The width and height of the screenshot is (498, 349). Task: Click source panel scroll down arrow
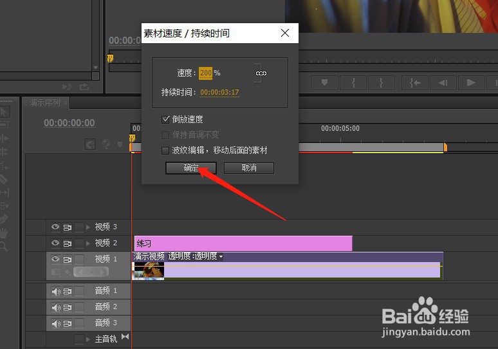(x=96, y=68)
